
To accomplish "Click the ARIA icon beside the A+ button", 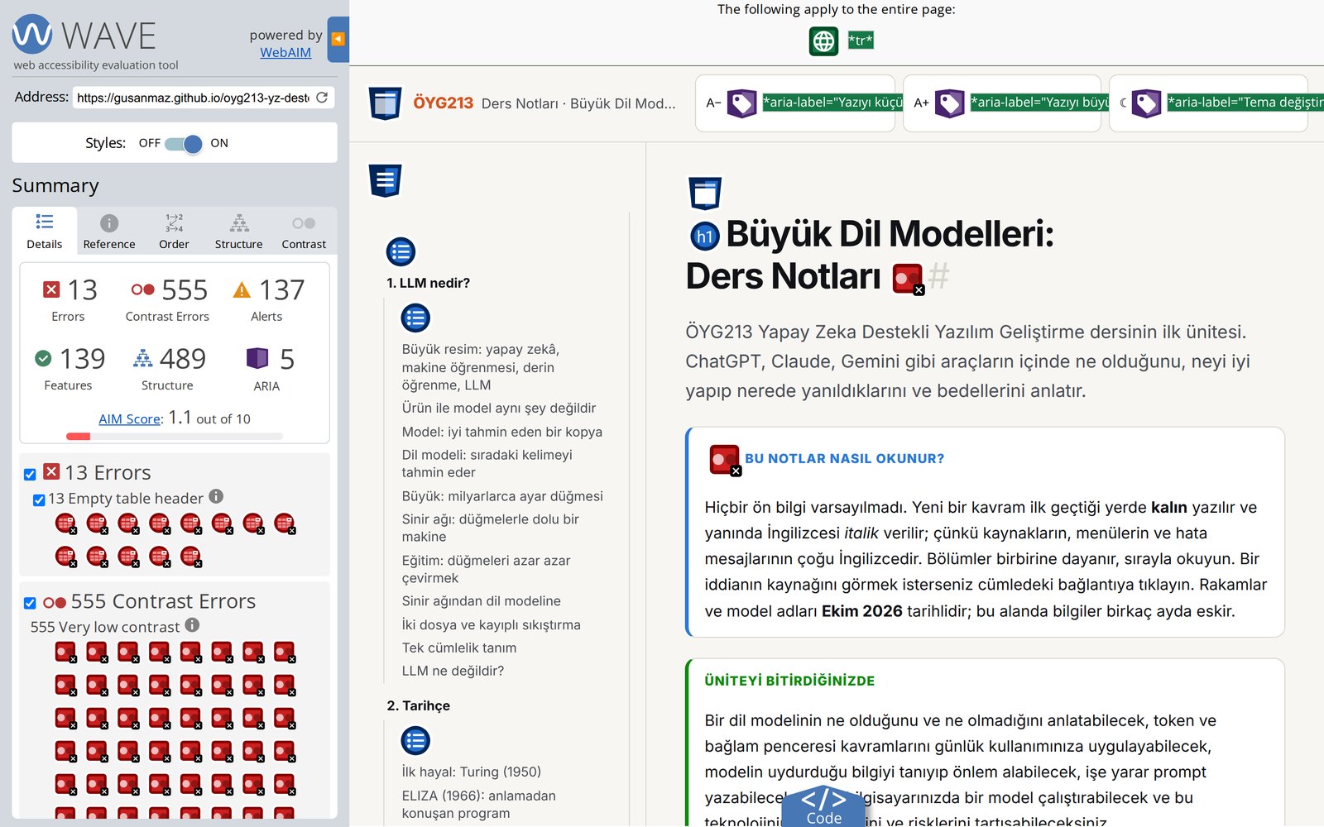I will [949, 103].
